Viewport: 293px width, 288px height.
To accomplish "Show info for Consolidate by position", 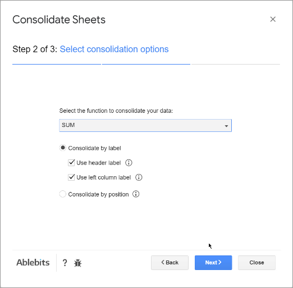I will click(x=136, y=194).
